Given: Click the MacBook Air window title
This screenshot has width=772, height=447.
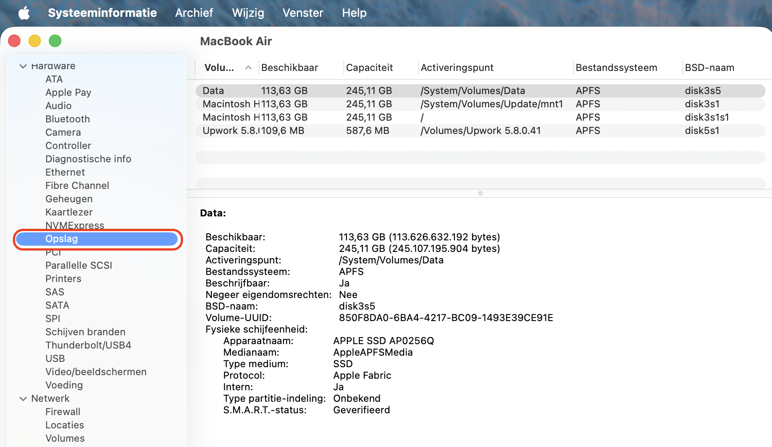Looking at the screenshot, I should coord(236,41).
